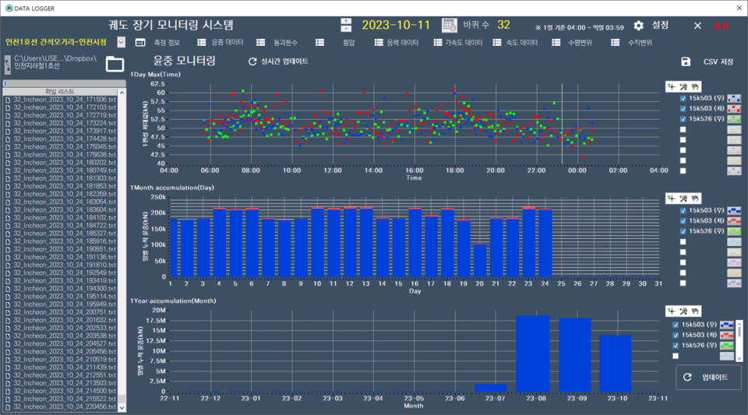The width and height of the screenshot is (748, 415).
Task: Click file list scrollbar down arrow
Action: (122, 408)
